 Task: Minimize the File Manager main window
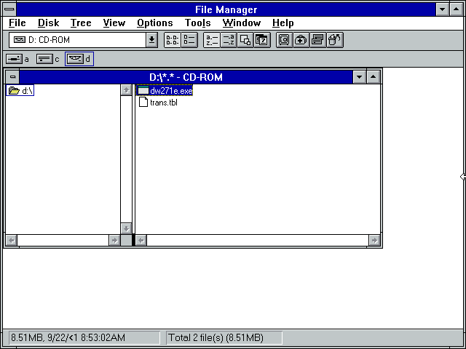pos(442,9)
